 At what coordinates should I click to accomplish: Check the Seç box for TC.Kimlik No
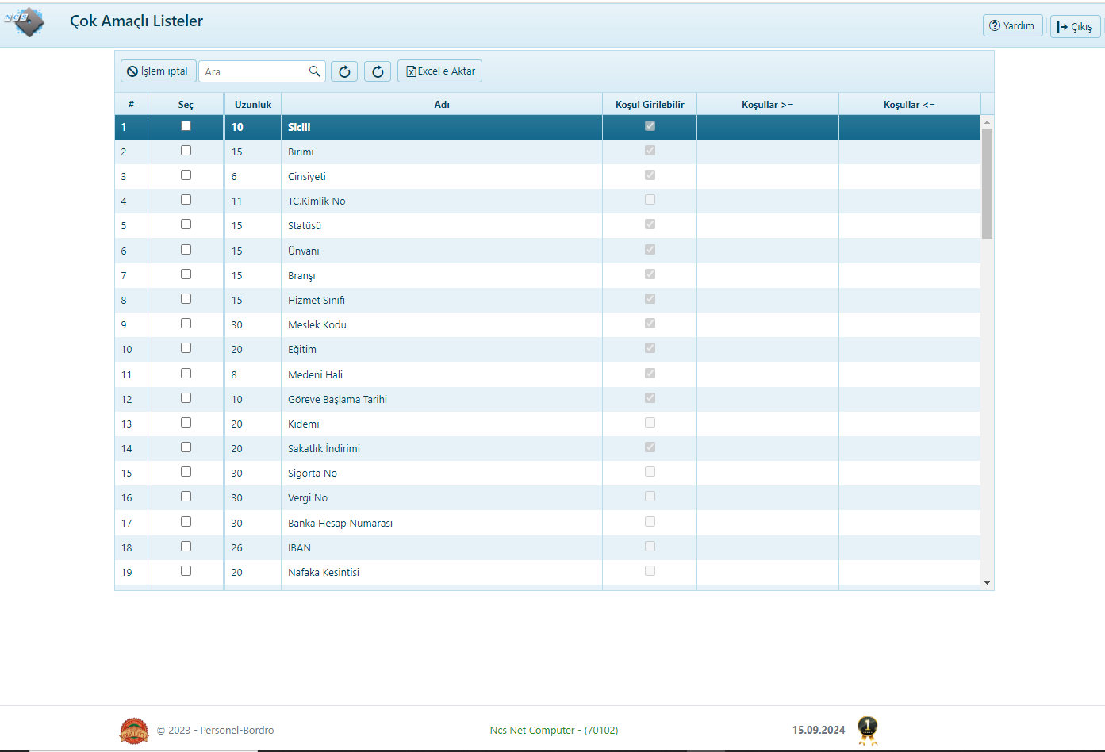click(186, 200)
